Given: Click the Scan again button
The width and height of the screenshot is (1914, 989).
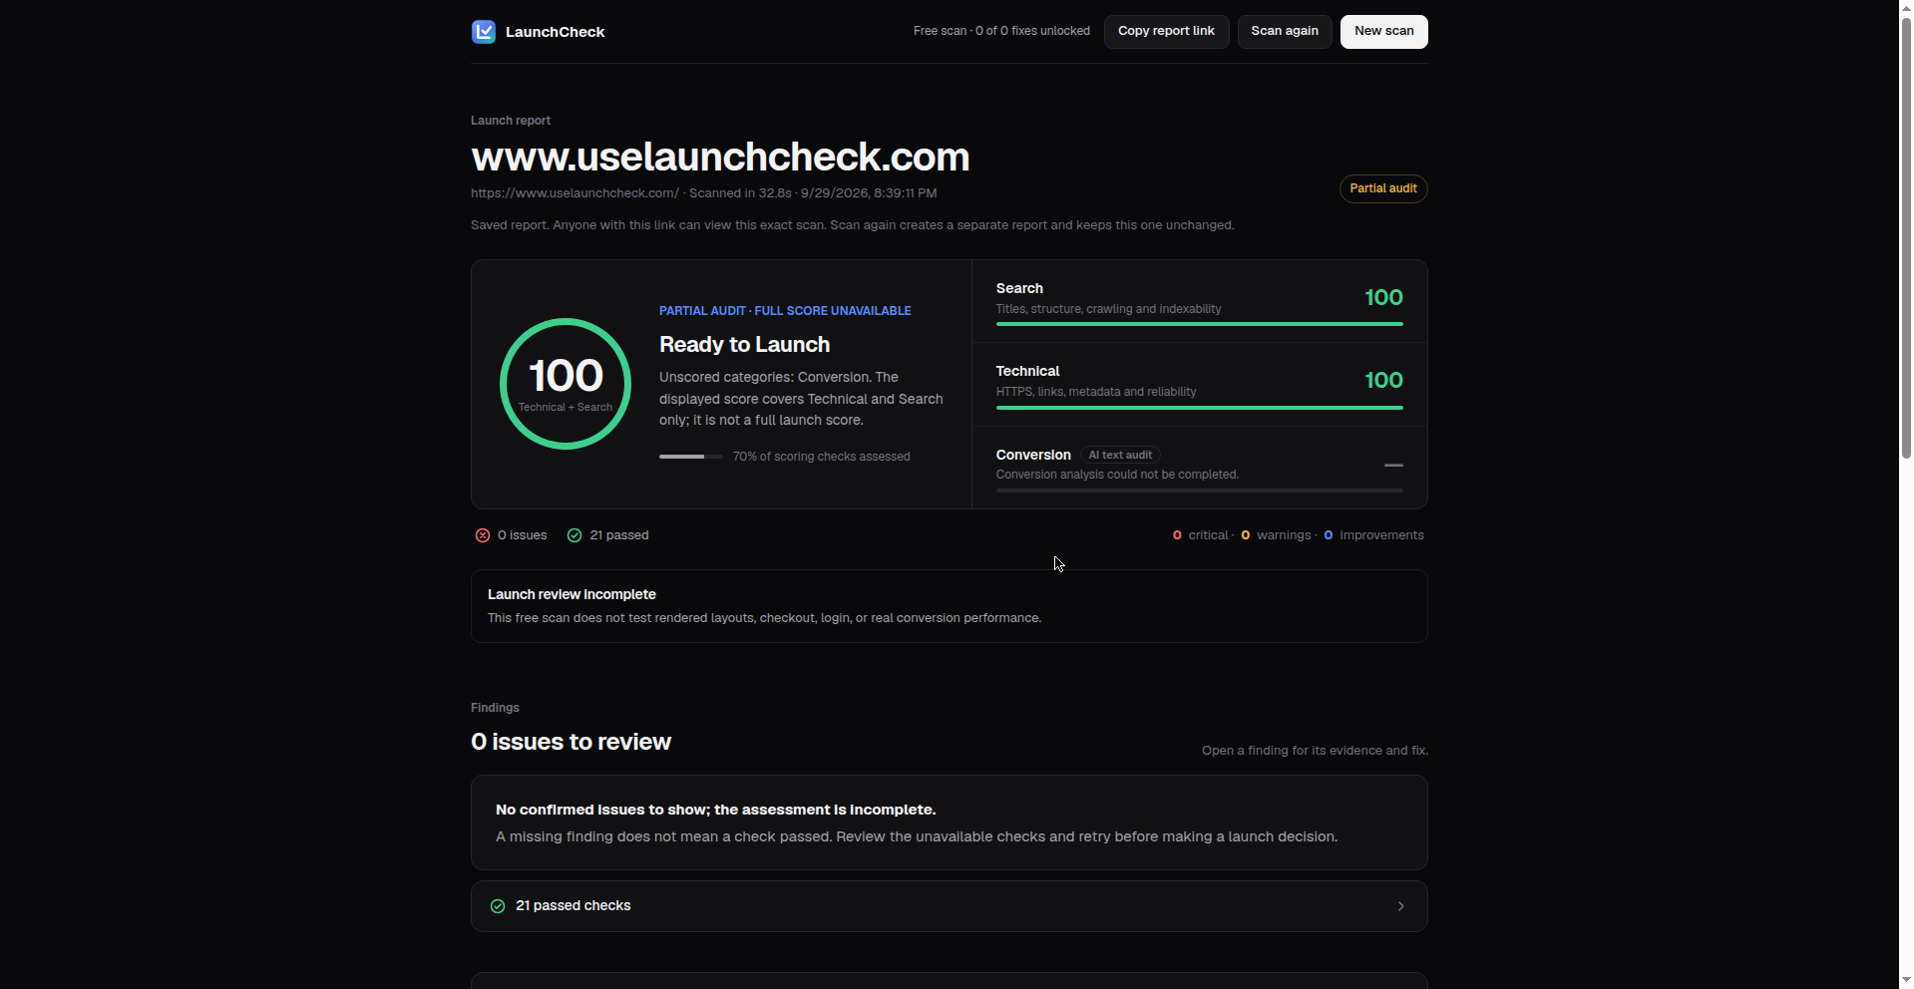Looking at the screenshot, I should pyautogui.click(x=1285, y=31).
